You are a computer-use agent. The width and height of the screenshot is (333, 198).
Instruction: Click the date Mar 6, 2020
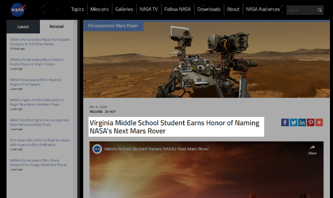[98, 107]
